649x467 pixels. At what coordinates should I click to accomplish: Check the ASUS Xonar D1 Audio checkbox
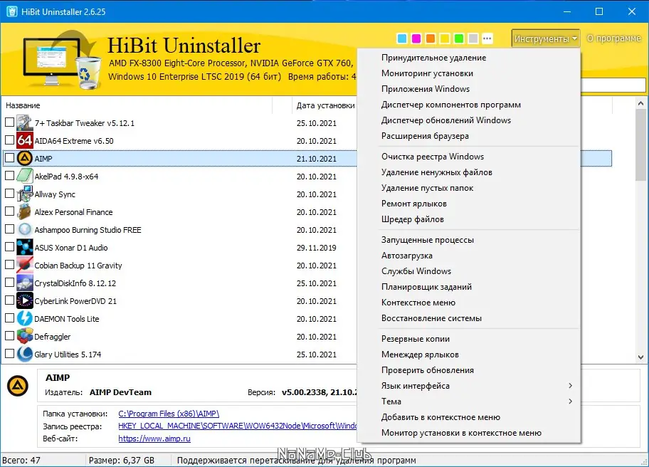click(x=9, y=247)
